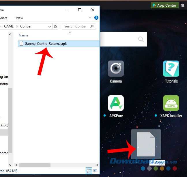The image size is (187, 177).
Task: Click the Contra breadcrumb in address bar
Action: click(x=25, y=26)
